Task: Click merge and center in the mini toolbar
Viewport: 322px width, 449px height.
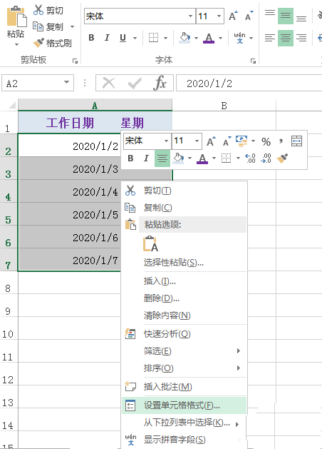Action: tap(296, 141)
